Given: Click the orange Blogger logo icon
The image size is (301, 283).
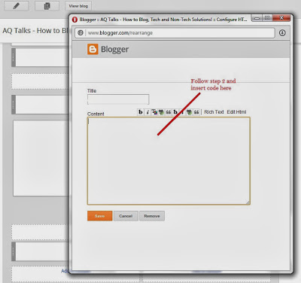Looking at the screenshot, I should click(x=93, y=49).
